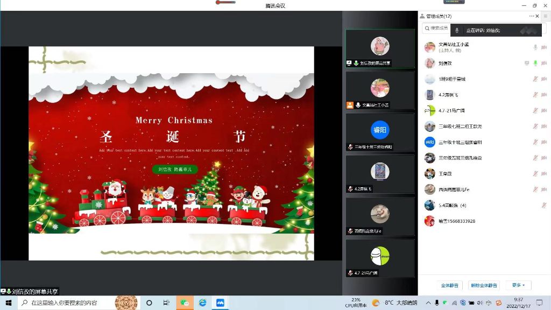The height and width of the screenshot is (310, 551).
Task: Expand the 更多 dropdown in member panel
Action: (x=518, y=285)
